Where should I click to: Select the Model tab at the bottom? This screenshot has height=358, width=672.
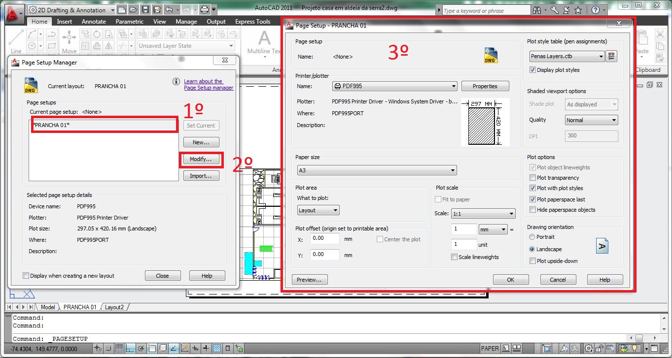[48, 307]
